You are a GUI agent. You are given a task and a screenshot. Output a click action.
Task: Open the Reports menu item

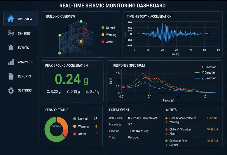21,76
